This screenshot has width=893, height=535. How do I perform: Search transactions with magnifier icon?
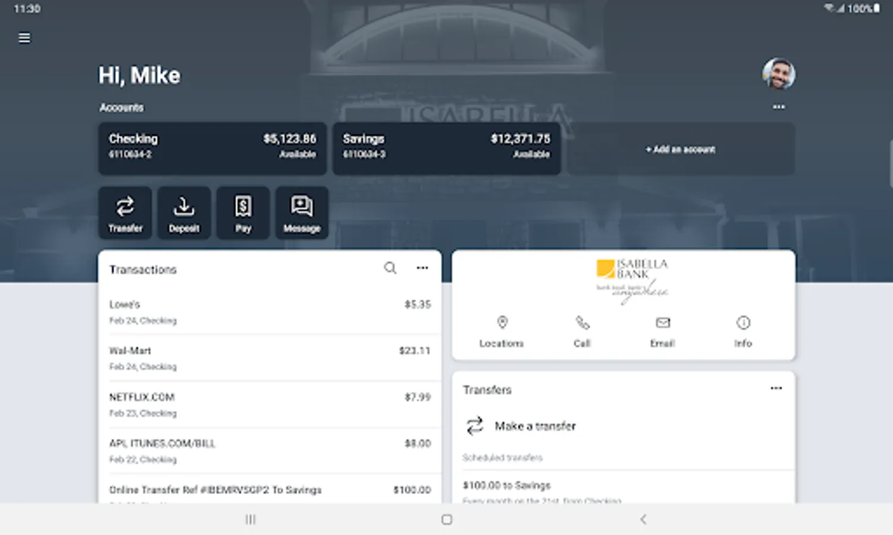pyautogui.click(x=390, y=268)
